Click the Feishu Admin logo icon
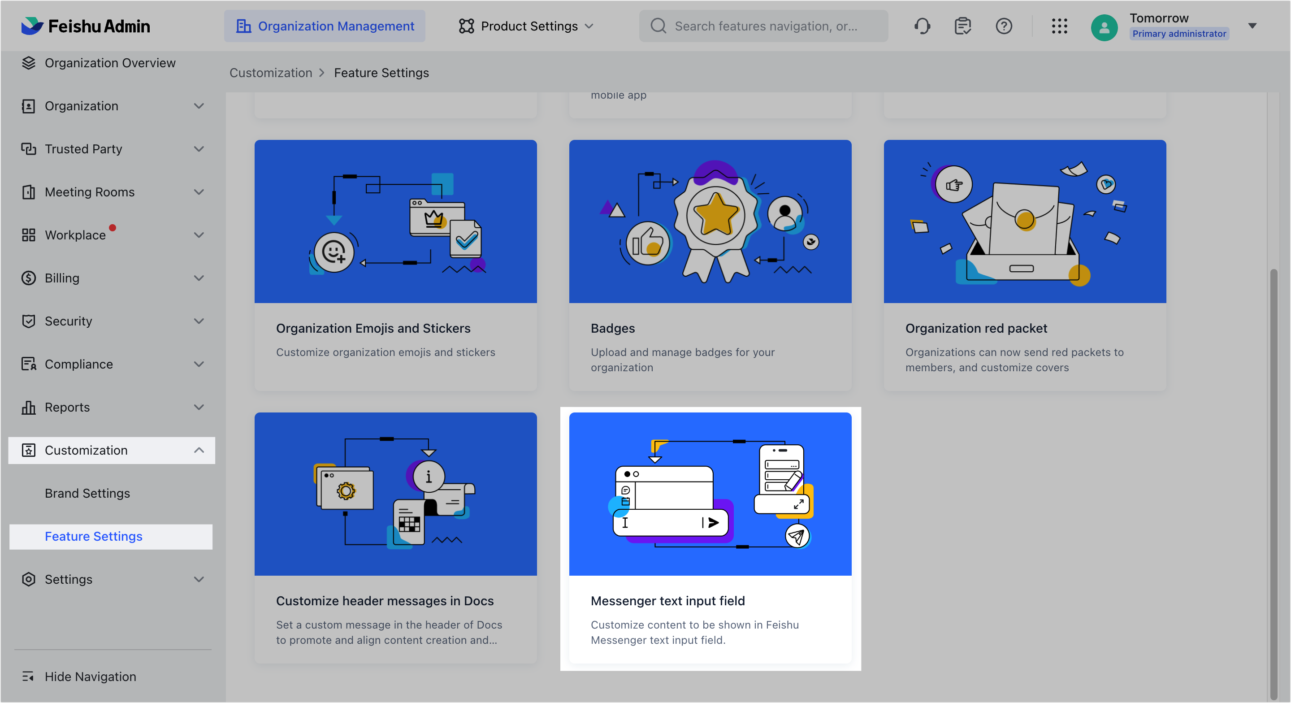The width and height of the screenshot is (1291, 703). pyautogui.click(x=31, y=26)
